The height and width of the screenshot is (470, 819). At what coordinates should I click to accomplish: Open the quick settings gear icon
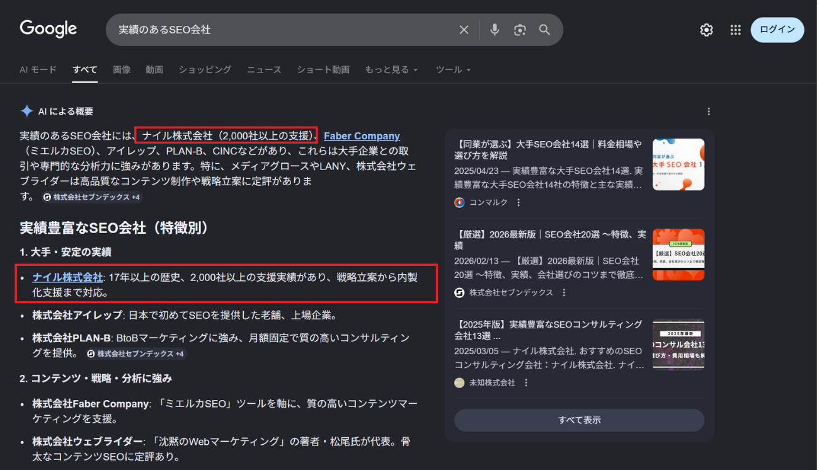[706, 29]
